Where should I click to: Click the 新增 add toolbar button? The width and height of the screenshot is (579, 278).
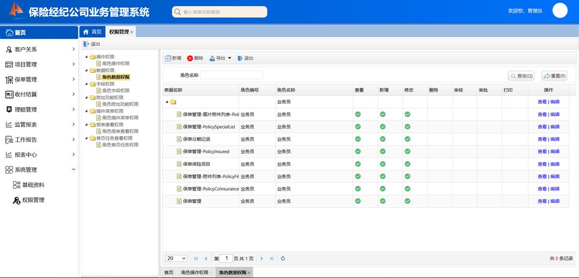173,58
